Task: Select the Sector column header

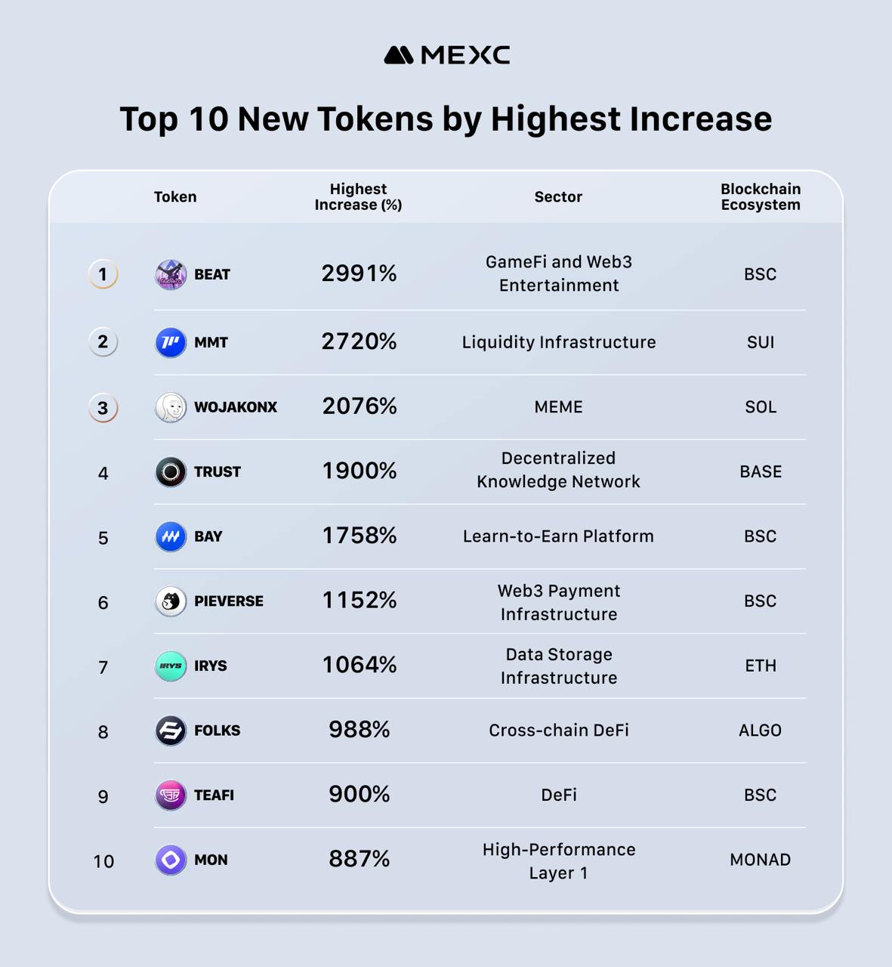Action: [x=558, y=197]
